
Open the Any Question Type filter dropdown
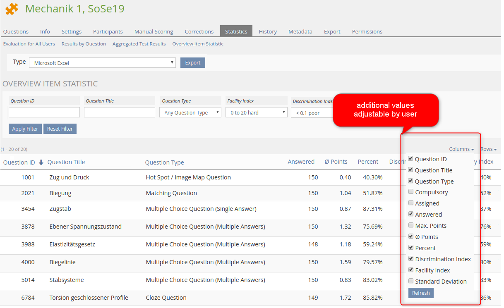(x=190, y=112)
